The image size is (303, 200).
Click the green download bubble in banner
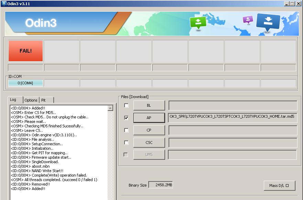tap(198, 23)
